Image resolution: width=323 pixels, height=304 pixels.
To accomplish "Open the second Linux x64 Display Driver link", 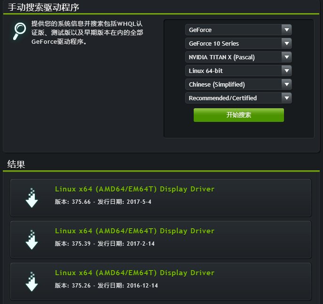I will pos(135,231).
